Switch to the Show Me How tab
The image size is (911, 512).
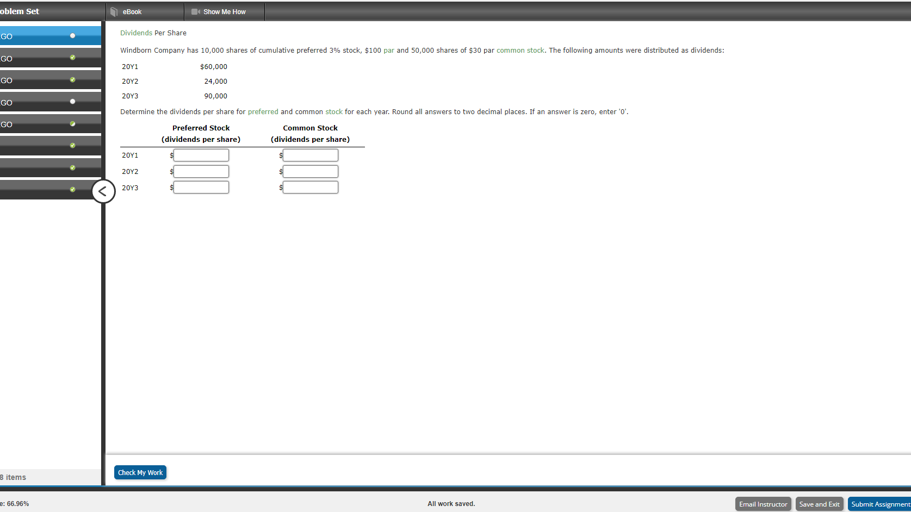[224, 11]
